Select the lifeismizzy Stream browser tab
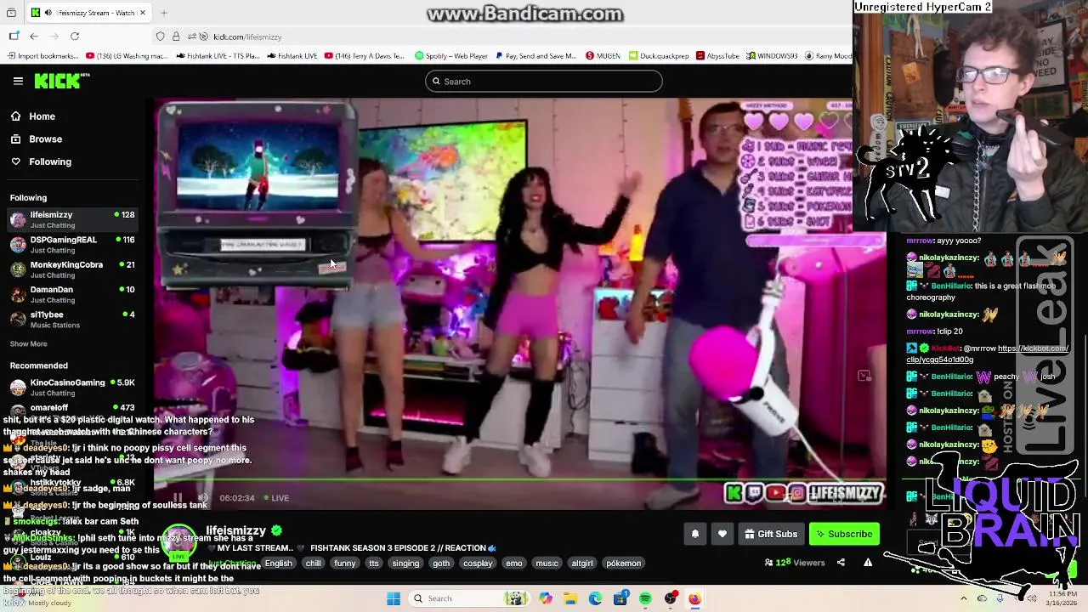This screenshot has width=1088, height=612. click(x=89, y=13)
